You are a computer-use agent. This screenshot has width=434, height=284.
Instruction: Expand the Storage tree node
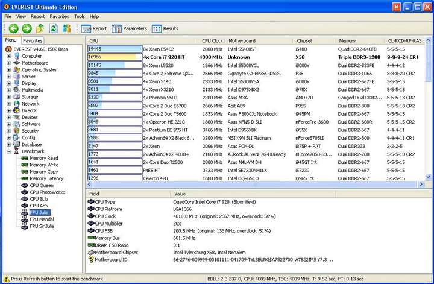coord(8,97)
